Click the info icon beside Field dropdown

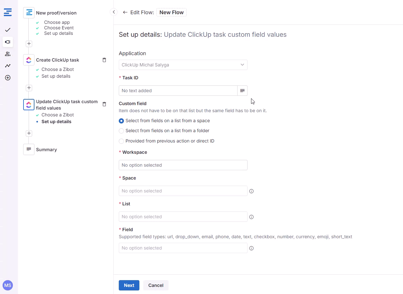click(x=251, y=248)
